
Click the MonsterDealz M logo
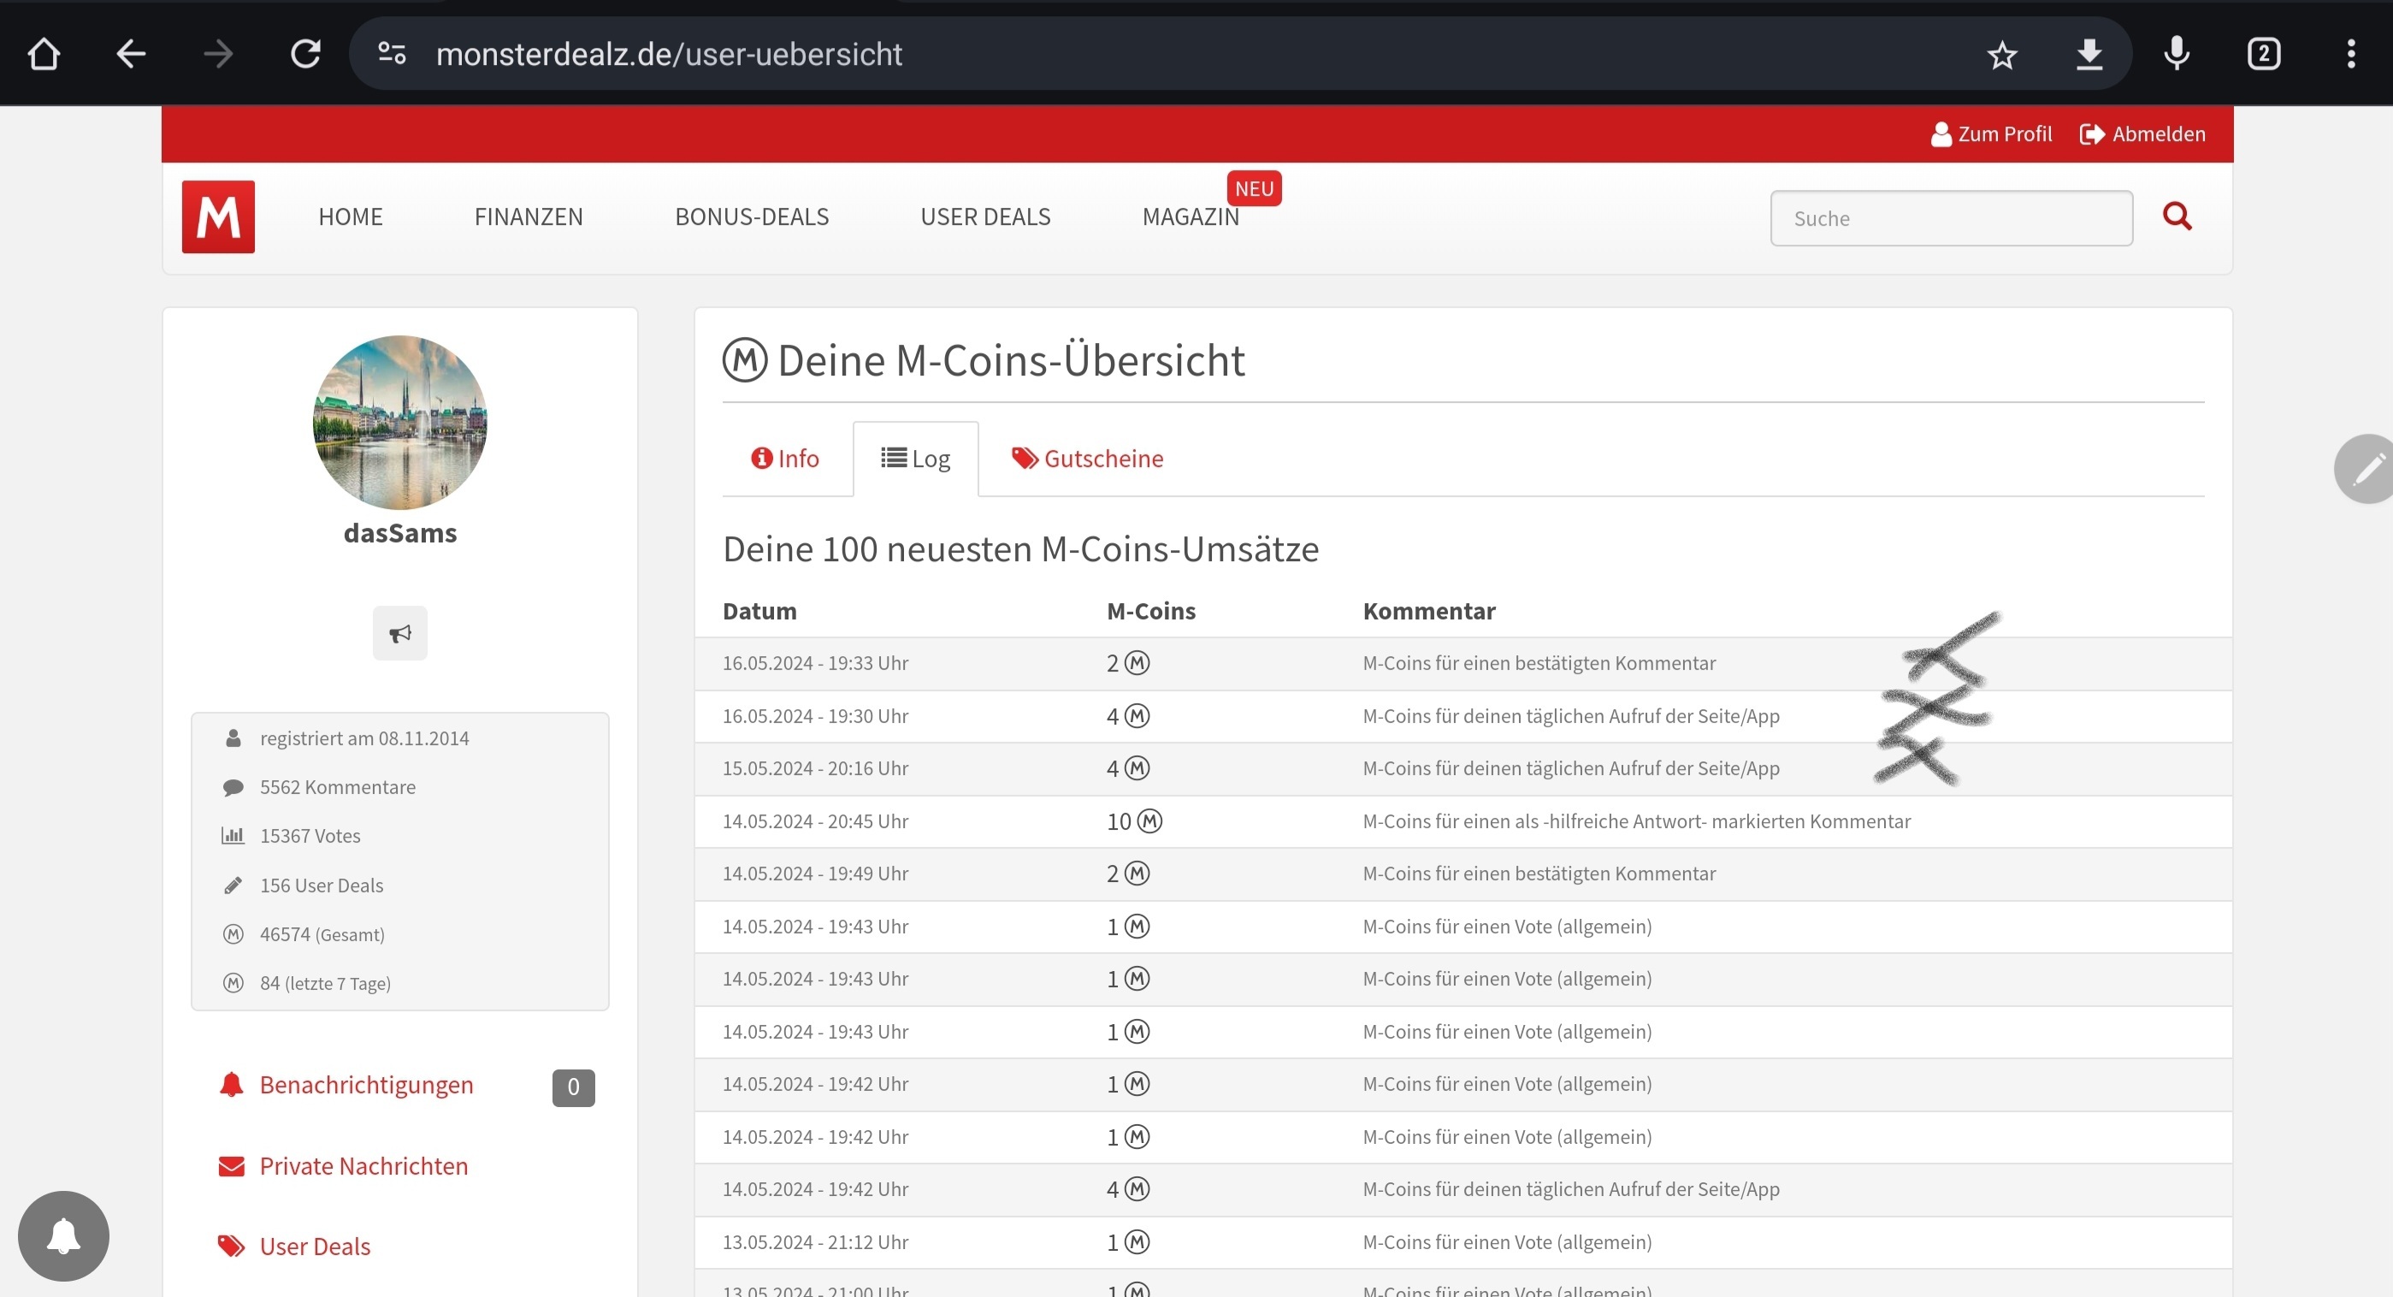coord(217,216)
